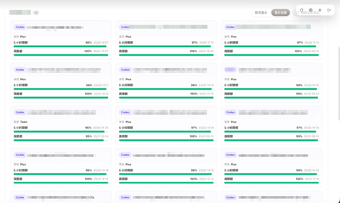340x203 pixels.
Task: Click the timestamp 05/26 14:34
Action: point(101,128)
